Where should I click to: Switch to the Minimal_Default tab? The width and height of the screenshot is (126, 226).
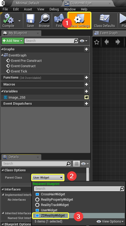point(27,3)
